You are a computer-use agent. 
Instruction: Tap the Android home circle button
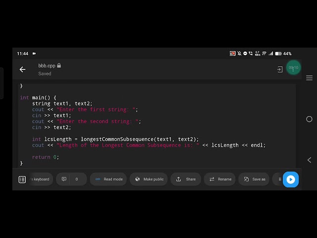pos(309,119)
